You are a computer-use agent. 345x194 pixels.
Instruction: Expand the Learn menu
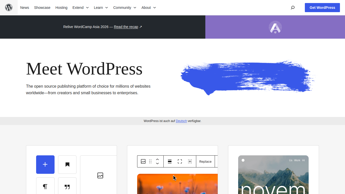point(101,8)
